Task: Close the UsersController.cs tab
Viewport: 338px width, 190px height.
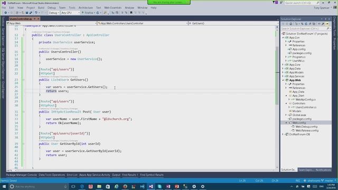Action: click(x=39, y=19)
